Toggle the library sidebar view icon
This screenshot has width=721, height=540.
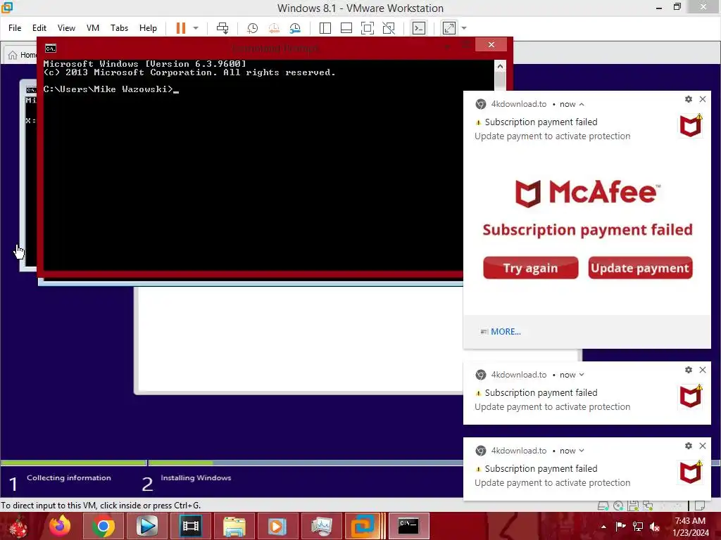[325, 28]
